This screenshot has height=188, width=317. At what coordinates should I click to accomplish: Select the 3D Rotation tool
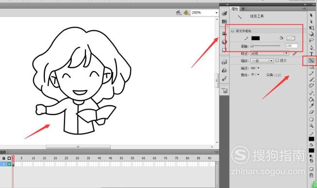tap(311, 34)
